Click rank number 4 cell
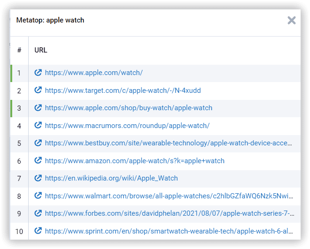Viewport: 310px width, 249px height. [19, 126]
